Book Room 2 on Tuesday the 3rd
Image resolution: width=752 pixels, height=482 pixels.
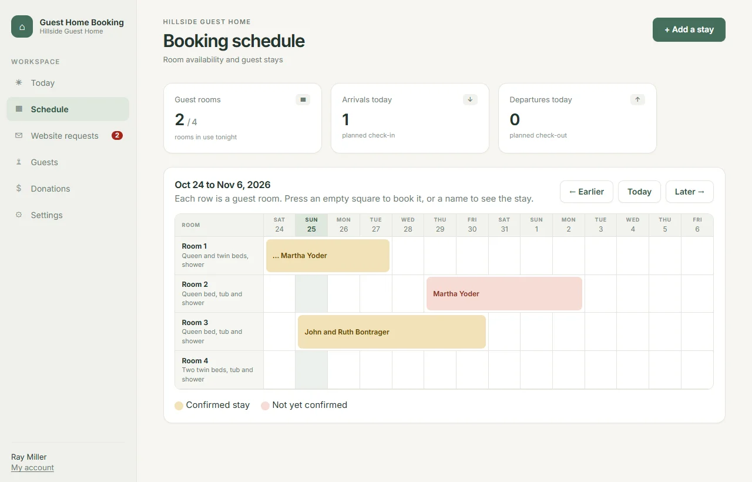tap(600, 294)
